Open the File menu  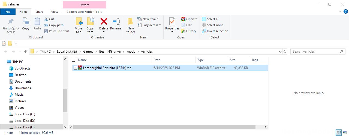[x=8, y=12]
